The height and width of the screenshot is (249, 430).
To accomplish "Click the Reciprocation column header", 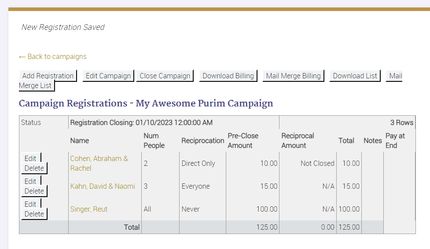I will pyautogui.click(x=202, y=140).
